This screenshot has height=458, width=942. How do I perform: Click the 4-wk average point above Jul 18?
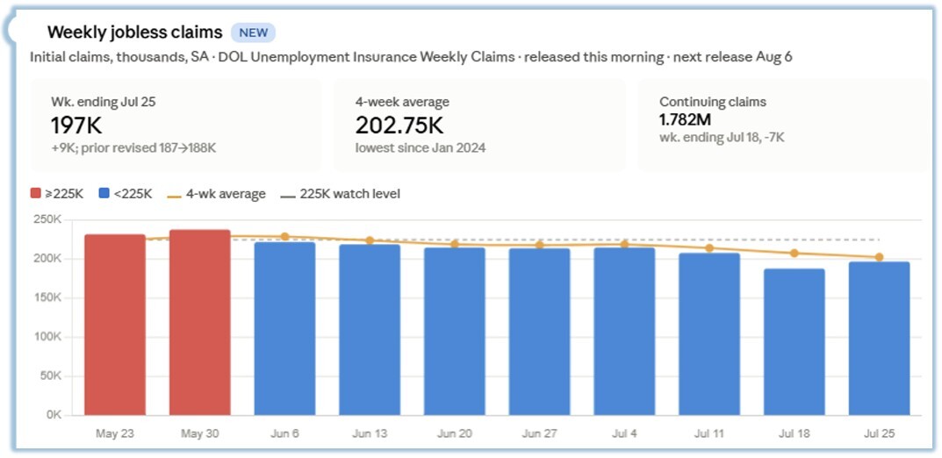pyautogui.click(x=795, y=253)
